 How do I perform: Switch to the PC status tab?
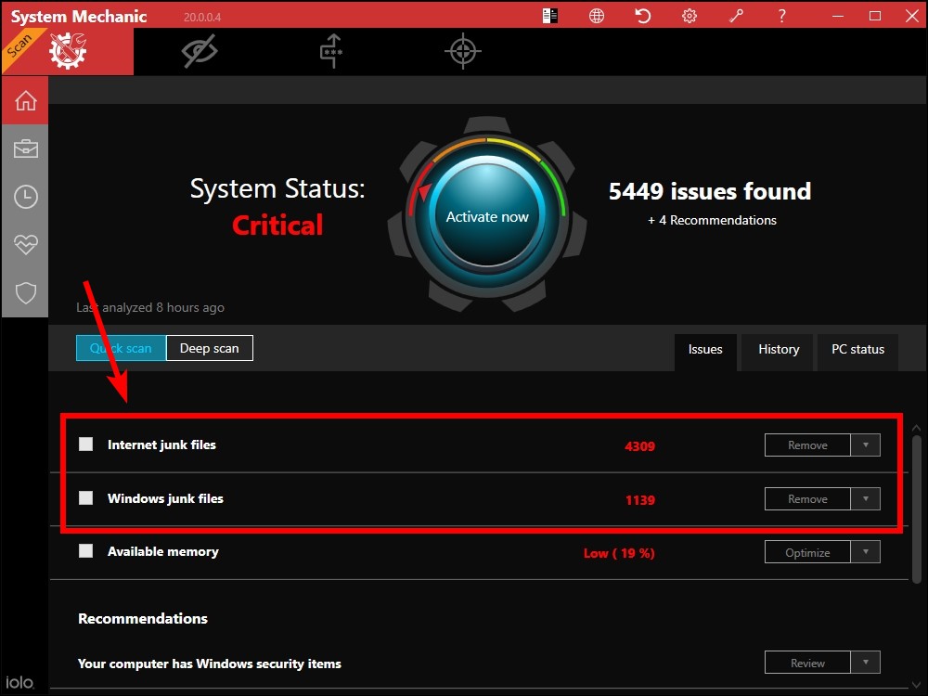point(857,350)
